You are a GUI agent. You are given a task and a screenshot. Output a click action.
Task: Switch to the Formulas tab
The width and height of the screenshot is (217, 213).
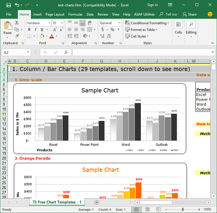coord(75,14)
